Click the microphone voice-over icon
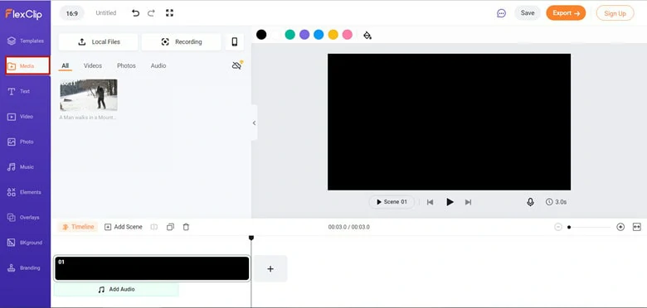The image size is (647, 308). (530, 202)
